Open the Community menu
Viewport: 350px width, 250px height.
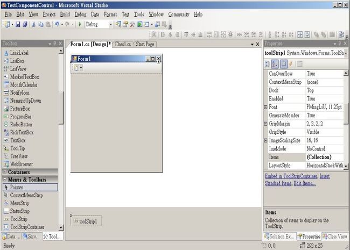click(x=179, y=15)
